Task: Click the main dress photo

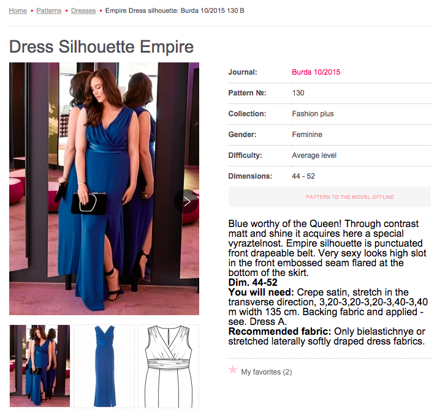Action: click(x=104, y=188)
